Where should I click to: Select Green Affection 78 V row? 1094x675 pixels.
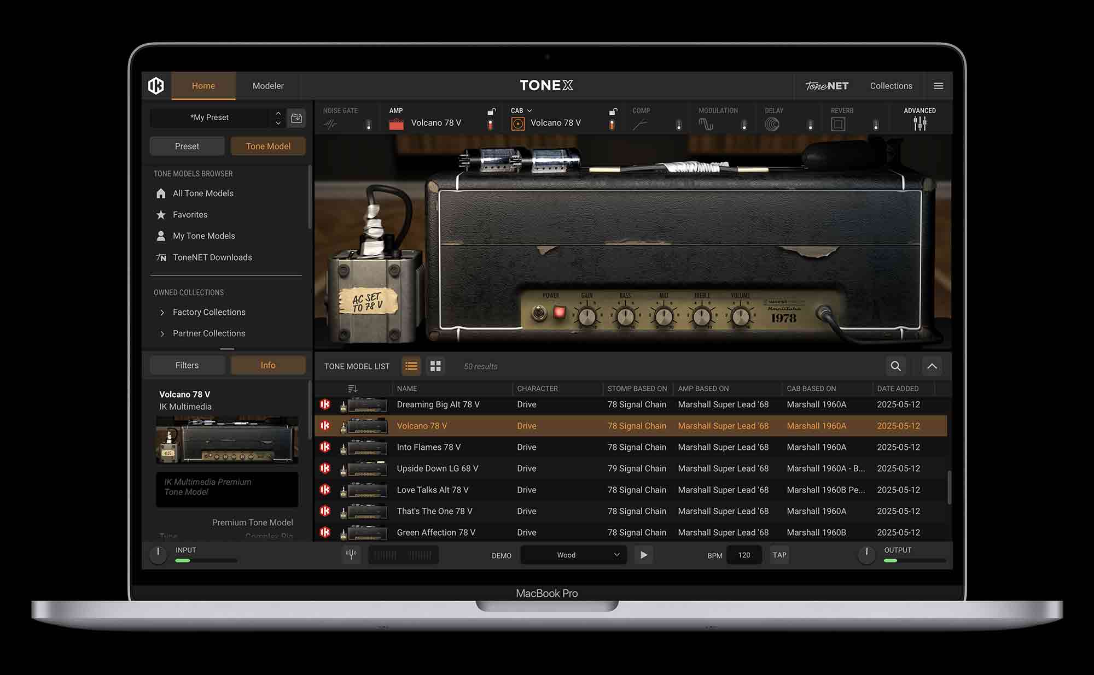[631, 532]
